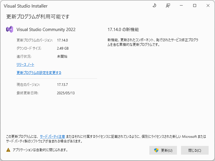Minimize the Visual Studio Installer window
This screenshot has height=161, width=215.
click(x=181, y=6)
